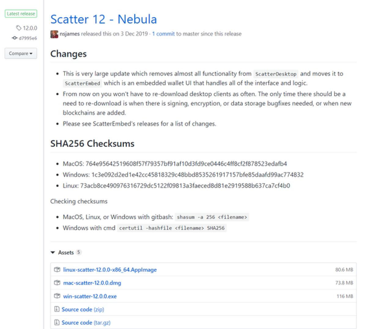Click the Latest release badge
The width and height of the screenshot is (367, 329).
coord(21,14)
